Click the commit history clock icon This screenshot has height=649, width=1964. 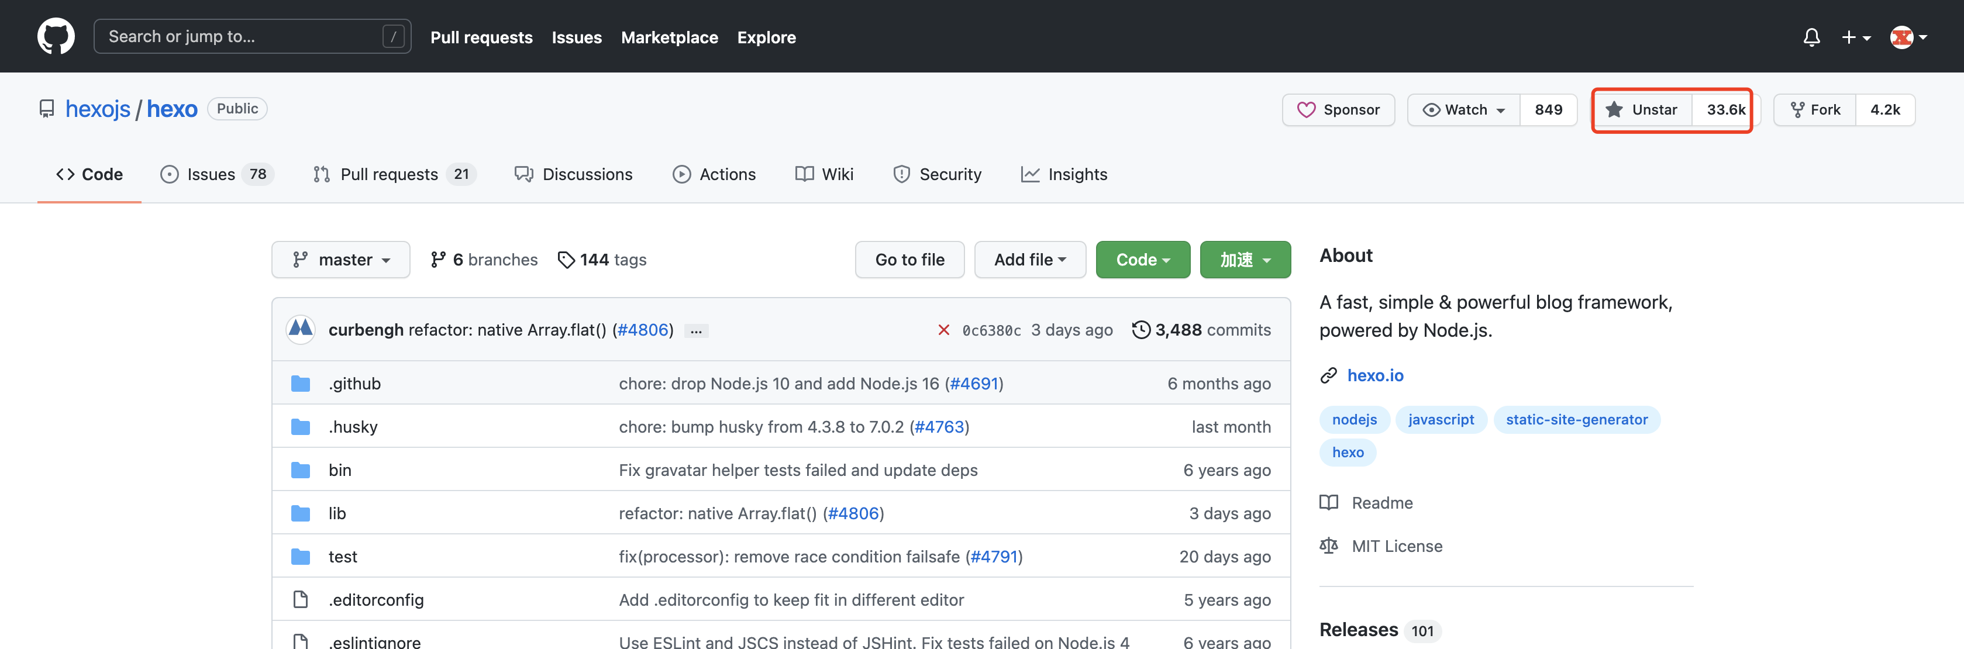[1141, 330]
